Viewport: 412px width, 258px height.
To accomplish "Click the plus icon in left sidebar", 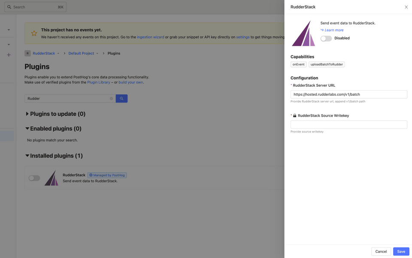I will click(9, 55).
